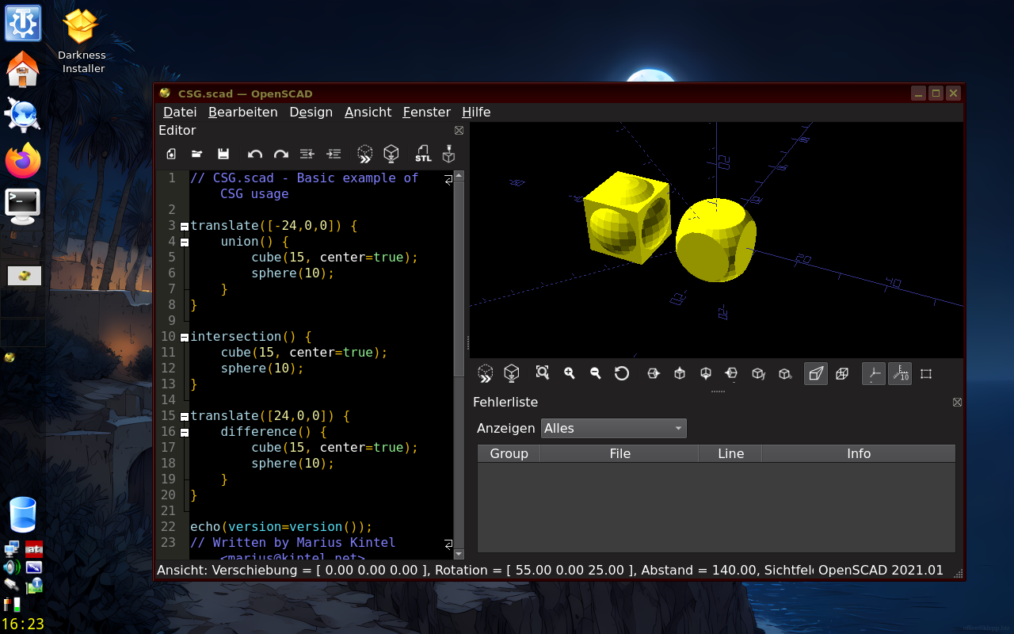Click the Reset View circular arrow icon
Screen dimensions: 1014x634
pos(622,373)
